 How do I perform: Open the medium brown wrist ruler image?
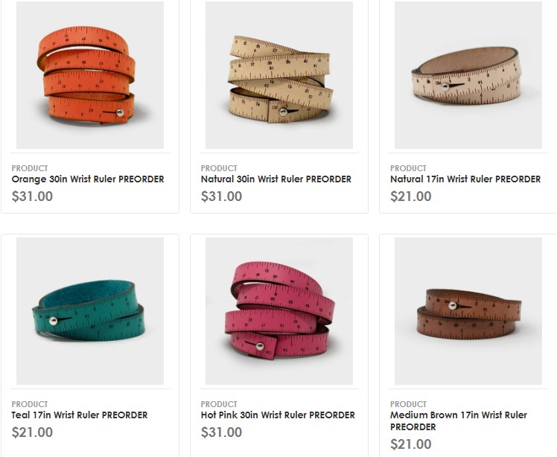tap(468, 311)
